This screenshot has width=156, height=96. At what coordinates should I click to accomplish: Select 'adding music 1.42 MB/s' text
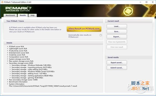point(37,74)
